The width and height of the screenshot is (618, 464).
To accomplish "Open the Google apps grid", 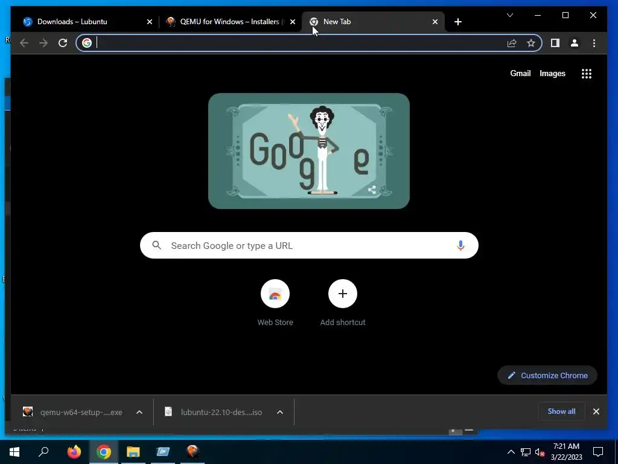I will 587,74.
